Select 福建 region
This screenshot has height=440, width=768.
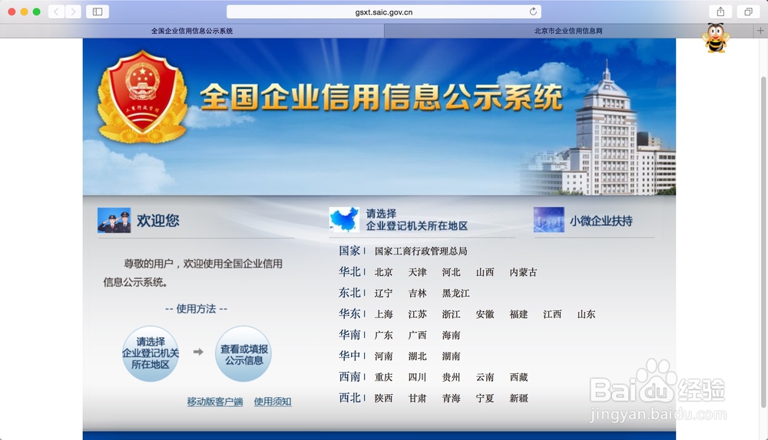click(518, 314)
